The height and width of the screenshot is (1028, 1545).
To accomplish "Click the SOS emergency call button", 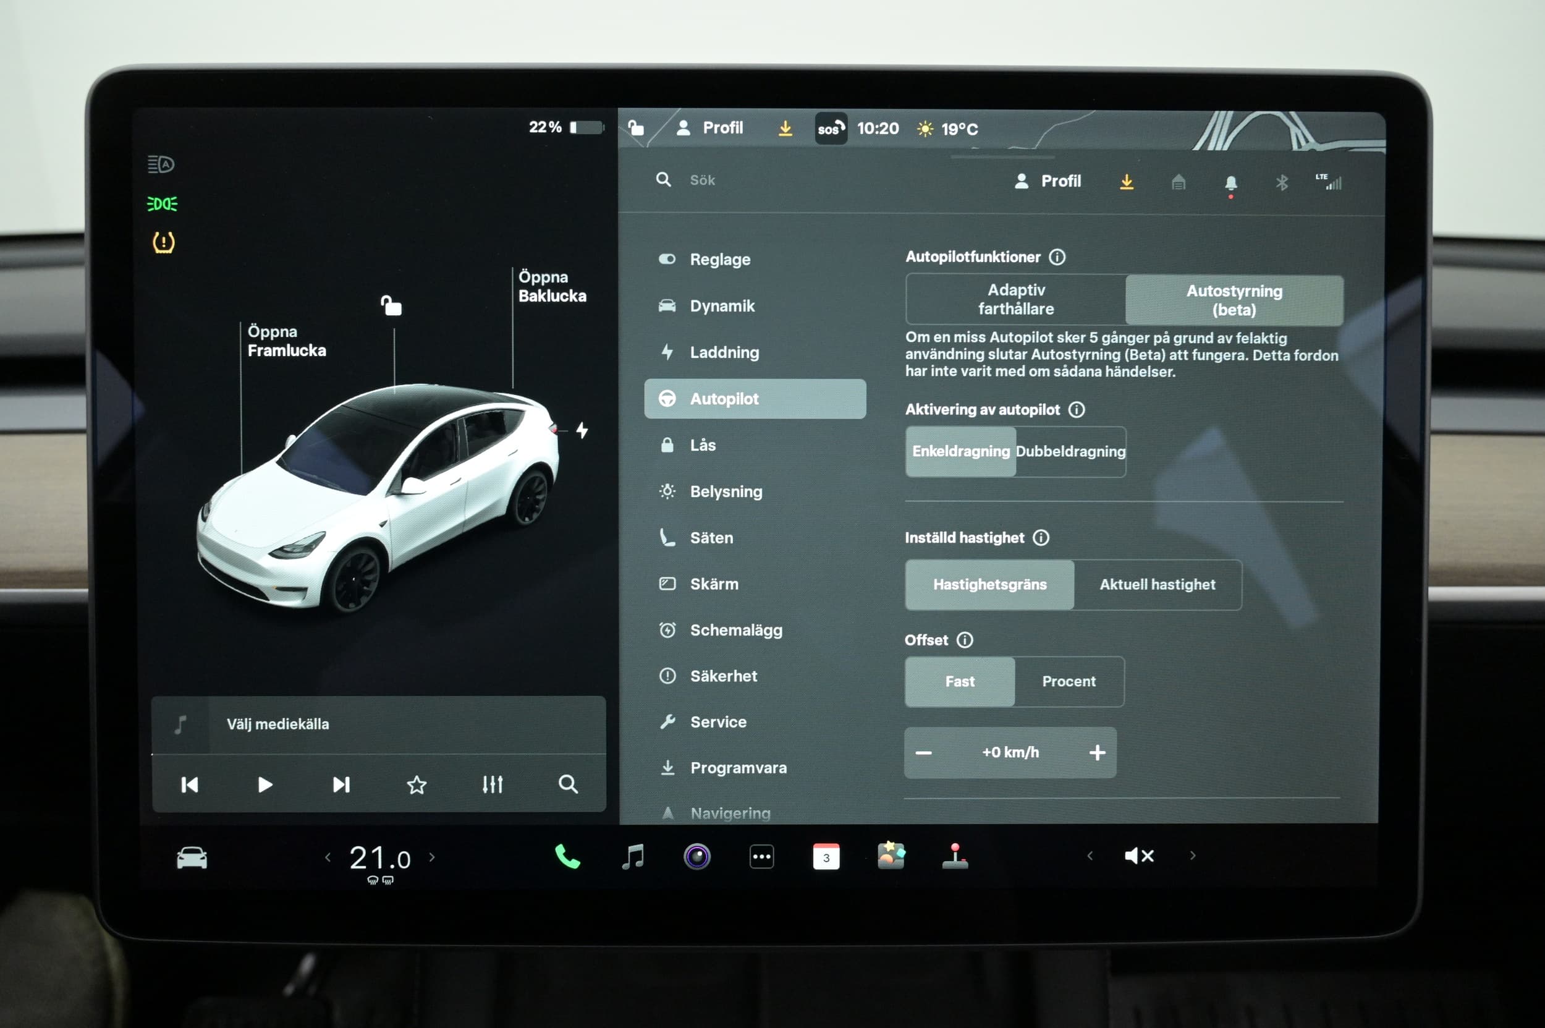I will [831, 129].
